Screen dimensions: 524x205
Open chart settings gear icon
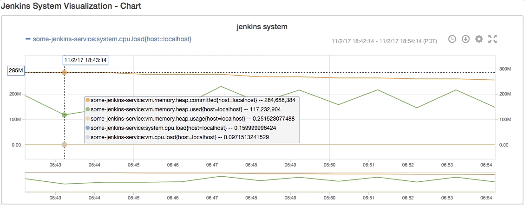(479, 39)
